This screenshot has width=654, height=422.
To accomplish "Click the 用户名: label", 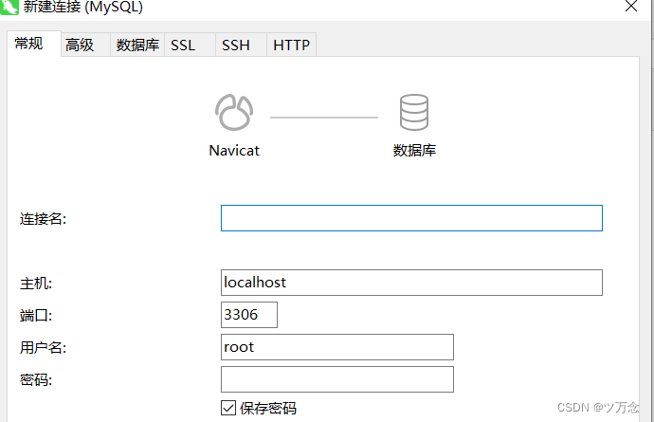I will pos(43,347).
